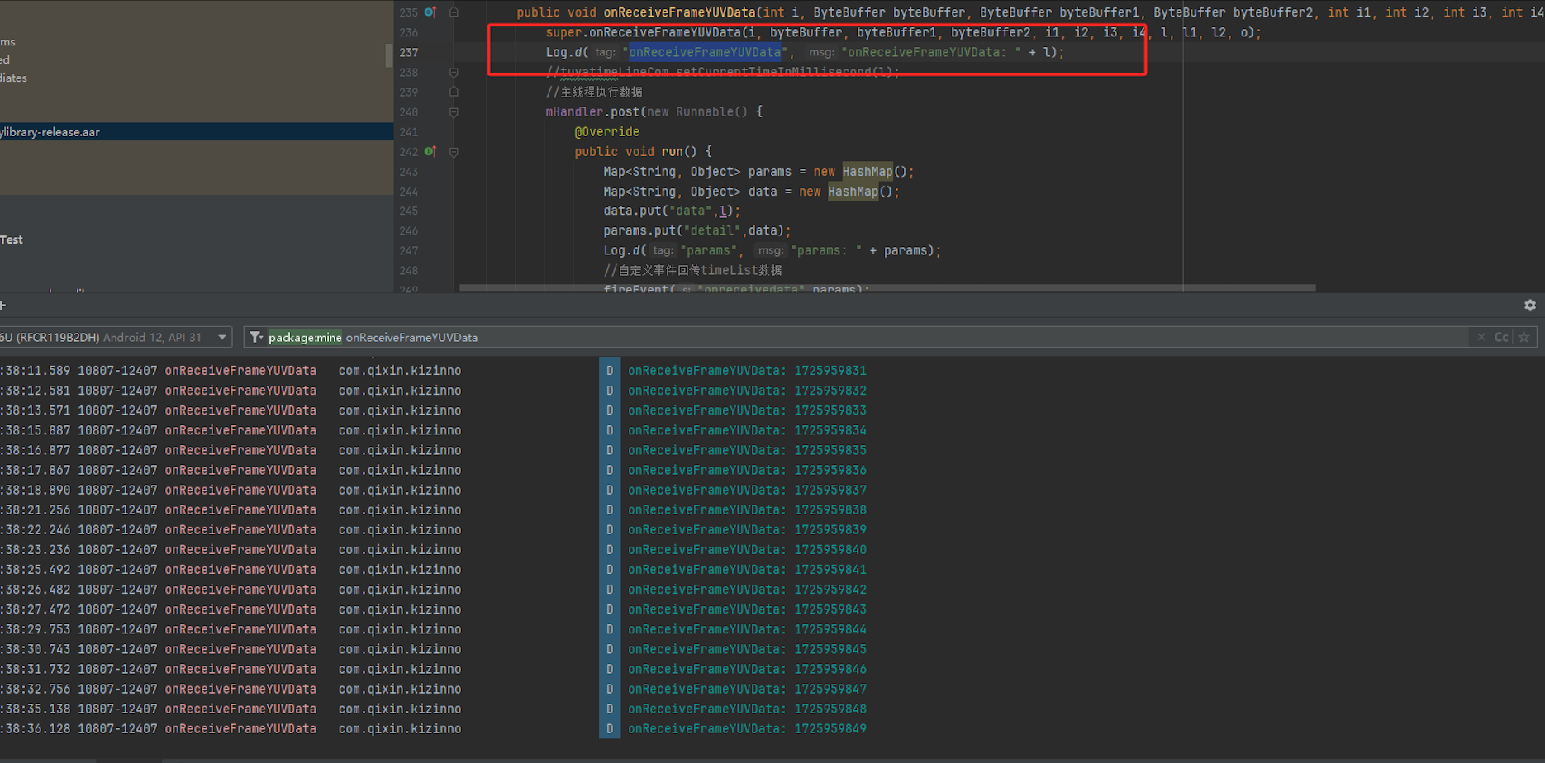The width and height of the screenshot is (1545, 763).
Task: Clear the Logcat filter text
Action: [1481, 337]
